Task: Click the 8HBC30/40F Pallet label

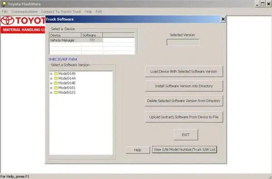Action: 63,59
